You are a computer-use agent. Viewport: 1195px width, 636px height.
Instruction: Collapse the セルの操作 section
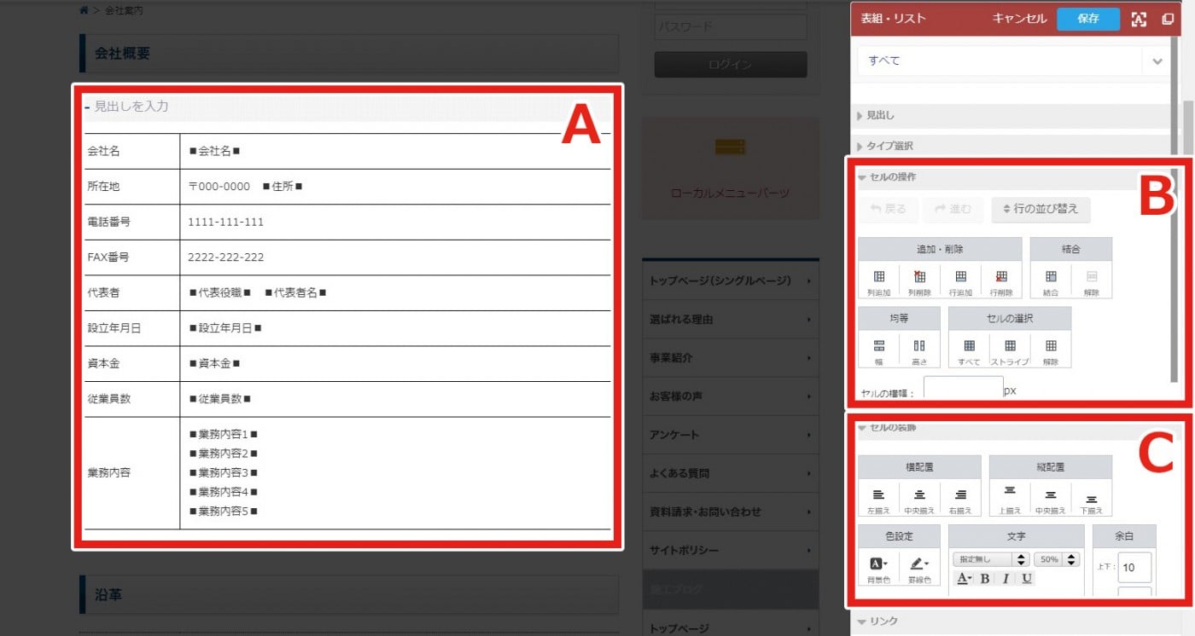pyautogui.click(x=1012, y=176)
